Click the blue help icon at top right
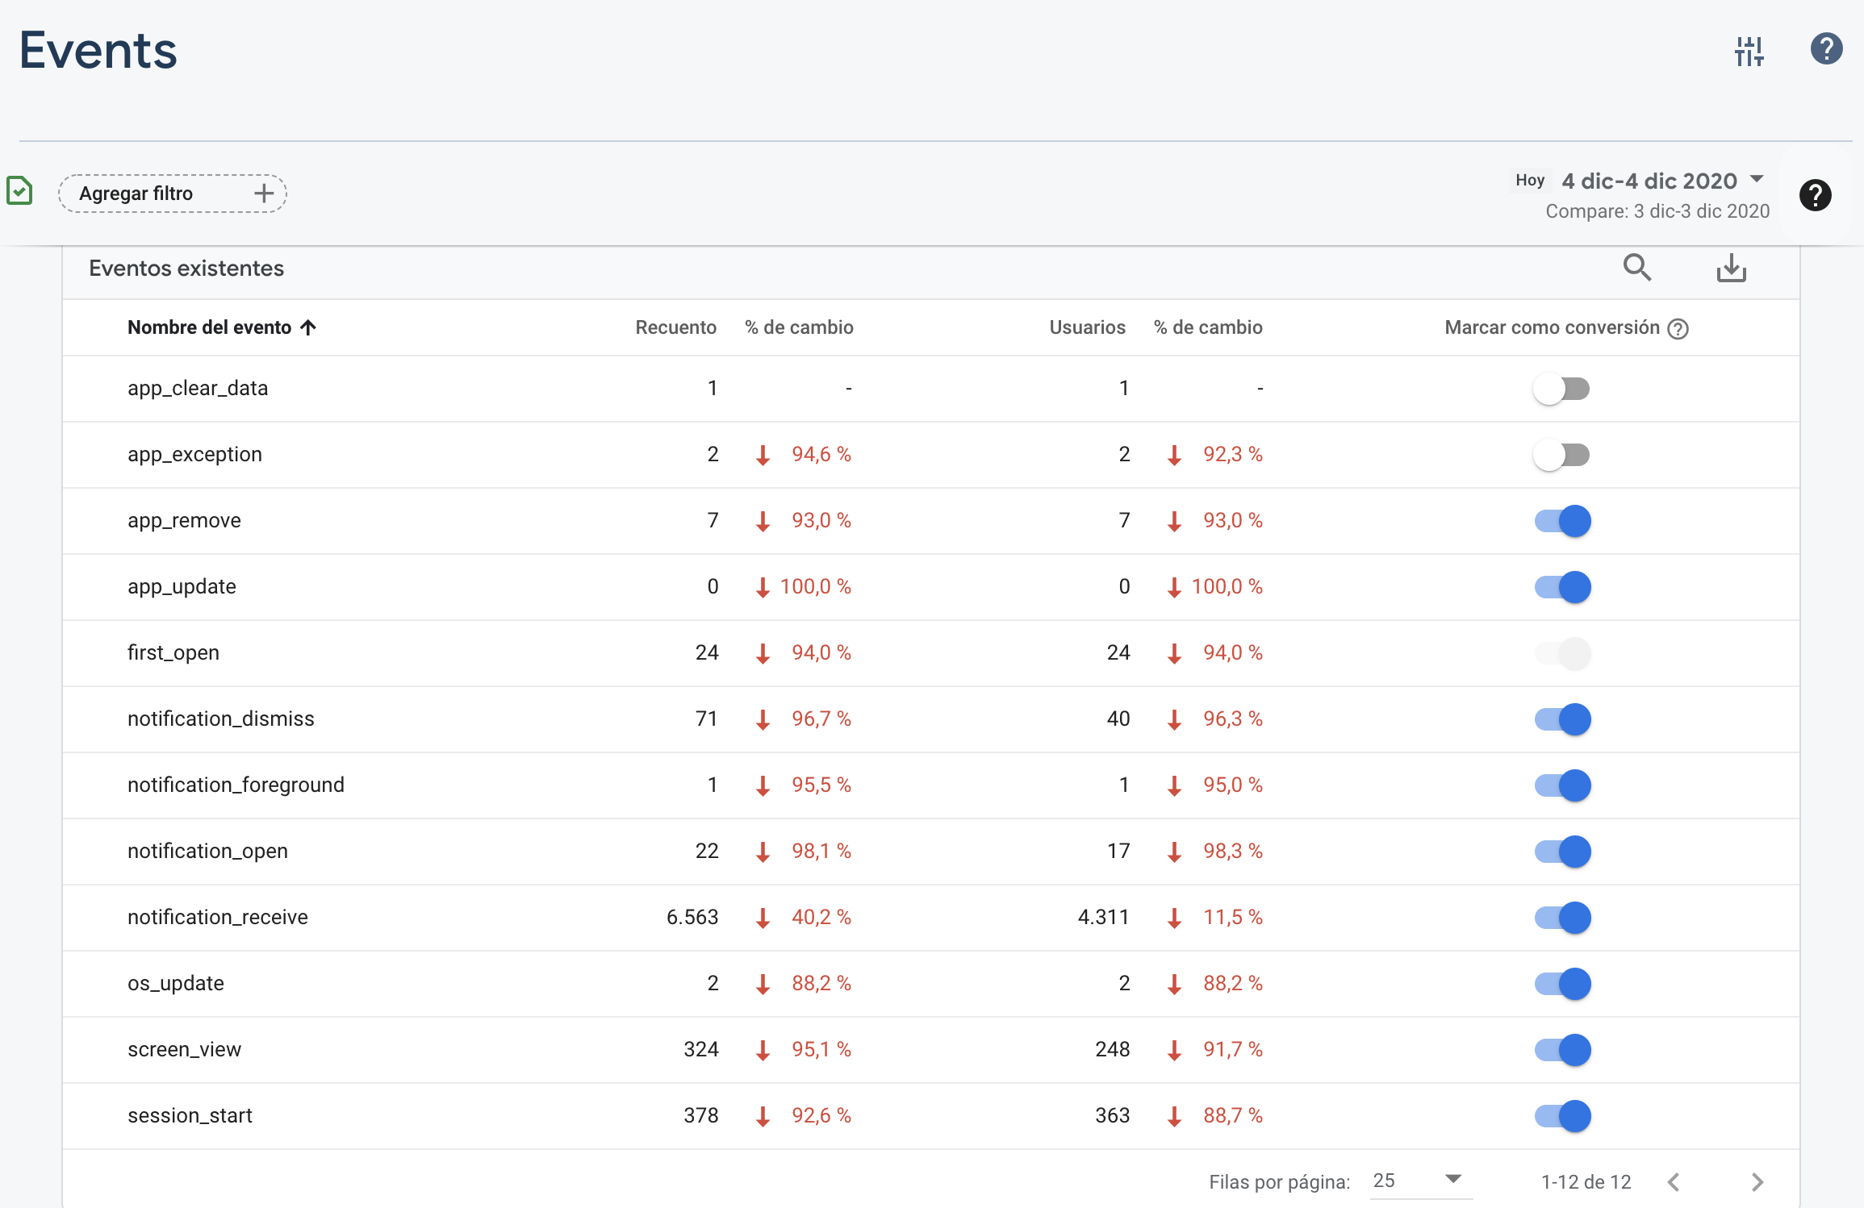The image size is (1864, 1208). coord(1825,49)
